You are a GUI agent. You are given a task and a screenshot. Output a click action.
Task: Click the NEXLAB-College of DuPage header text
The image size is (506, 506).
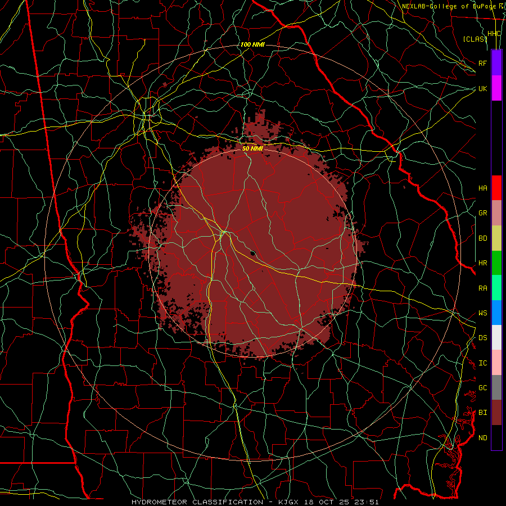tap(448, 6)
